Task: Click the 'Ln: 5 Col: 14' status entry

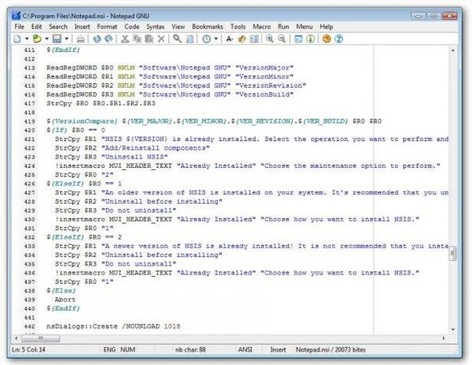Action: click(x=29, y=350)
